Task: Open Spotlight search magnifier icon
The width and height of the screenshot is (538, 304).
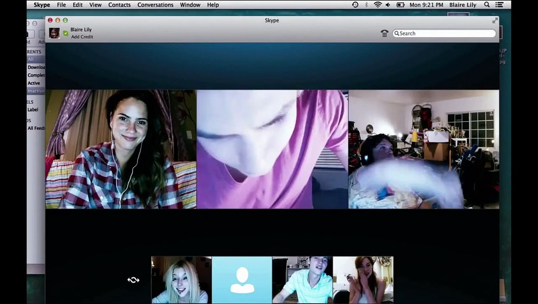Action: [487, 5]
